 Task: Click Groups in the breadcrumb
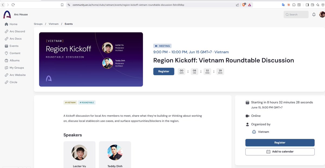click(x=38, y=24)
